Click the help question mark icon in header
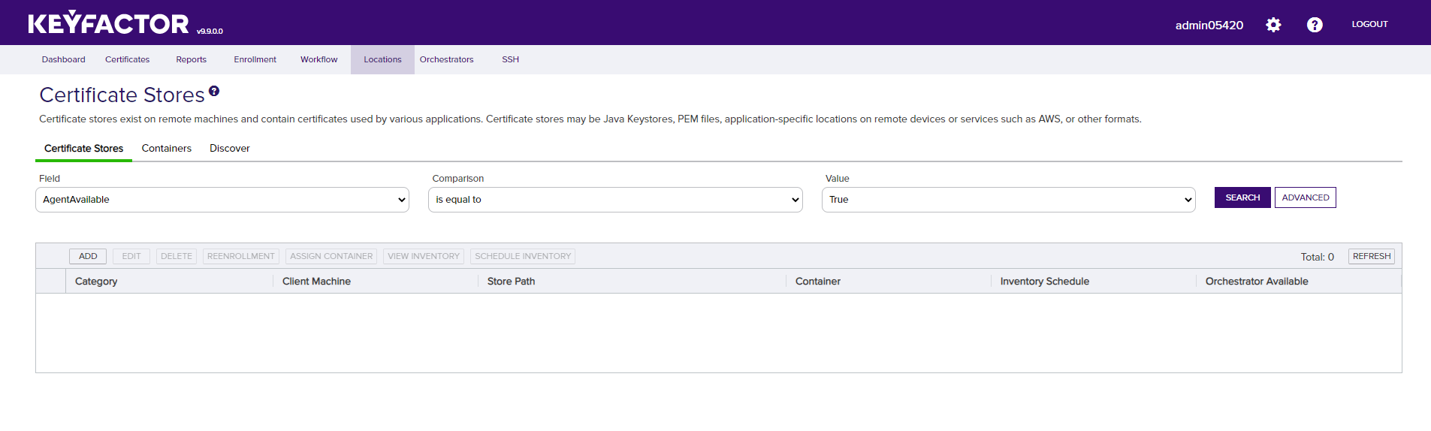The width and height of the screenshot is (1431, 431). [x=1315, y=25]
